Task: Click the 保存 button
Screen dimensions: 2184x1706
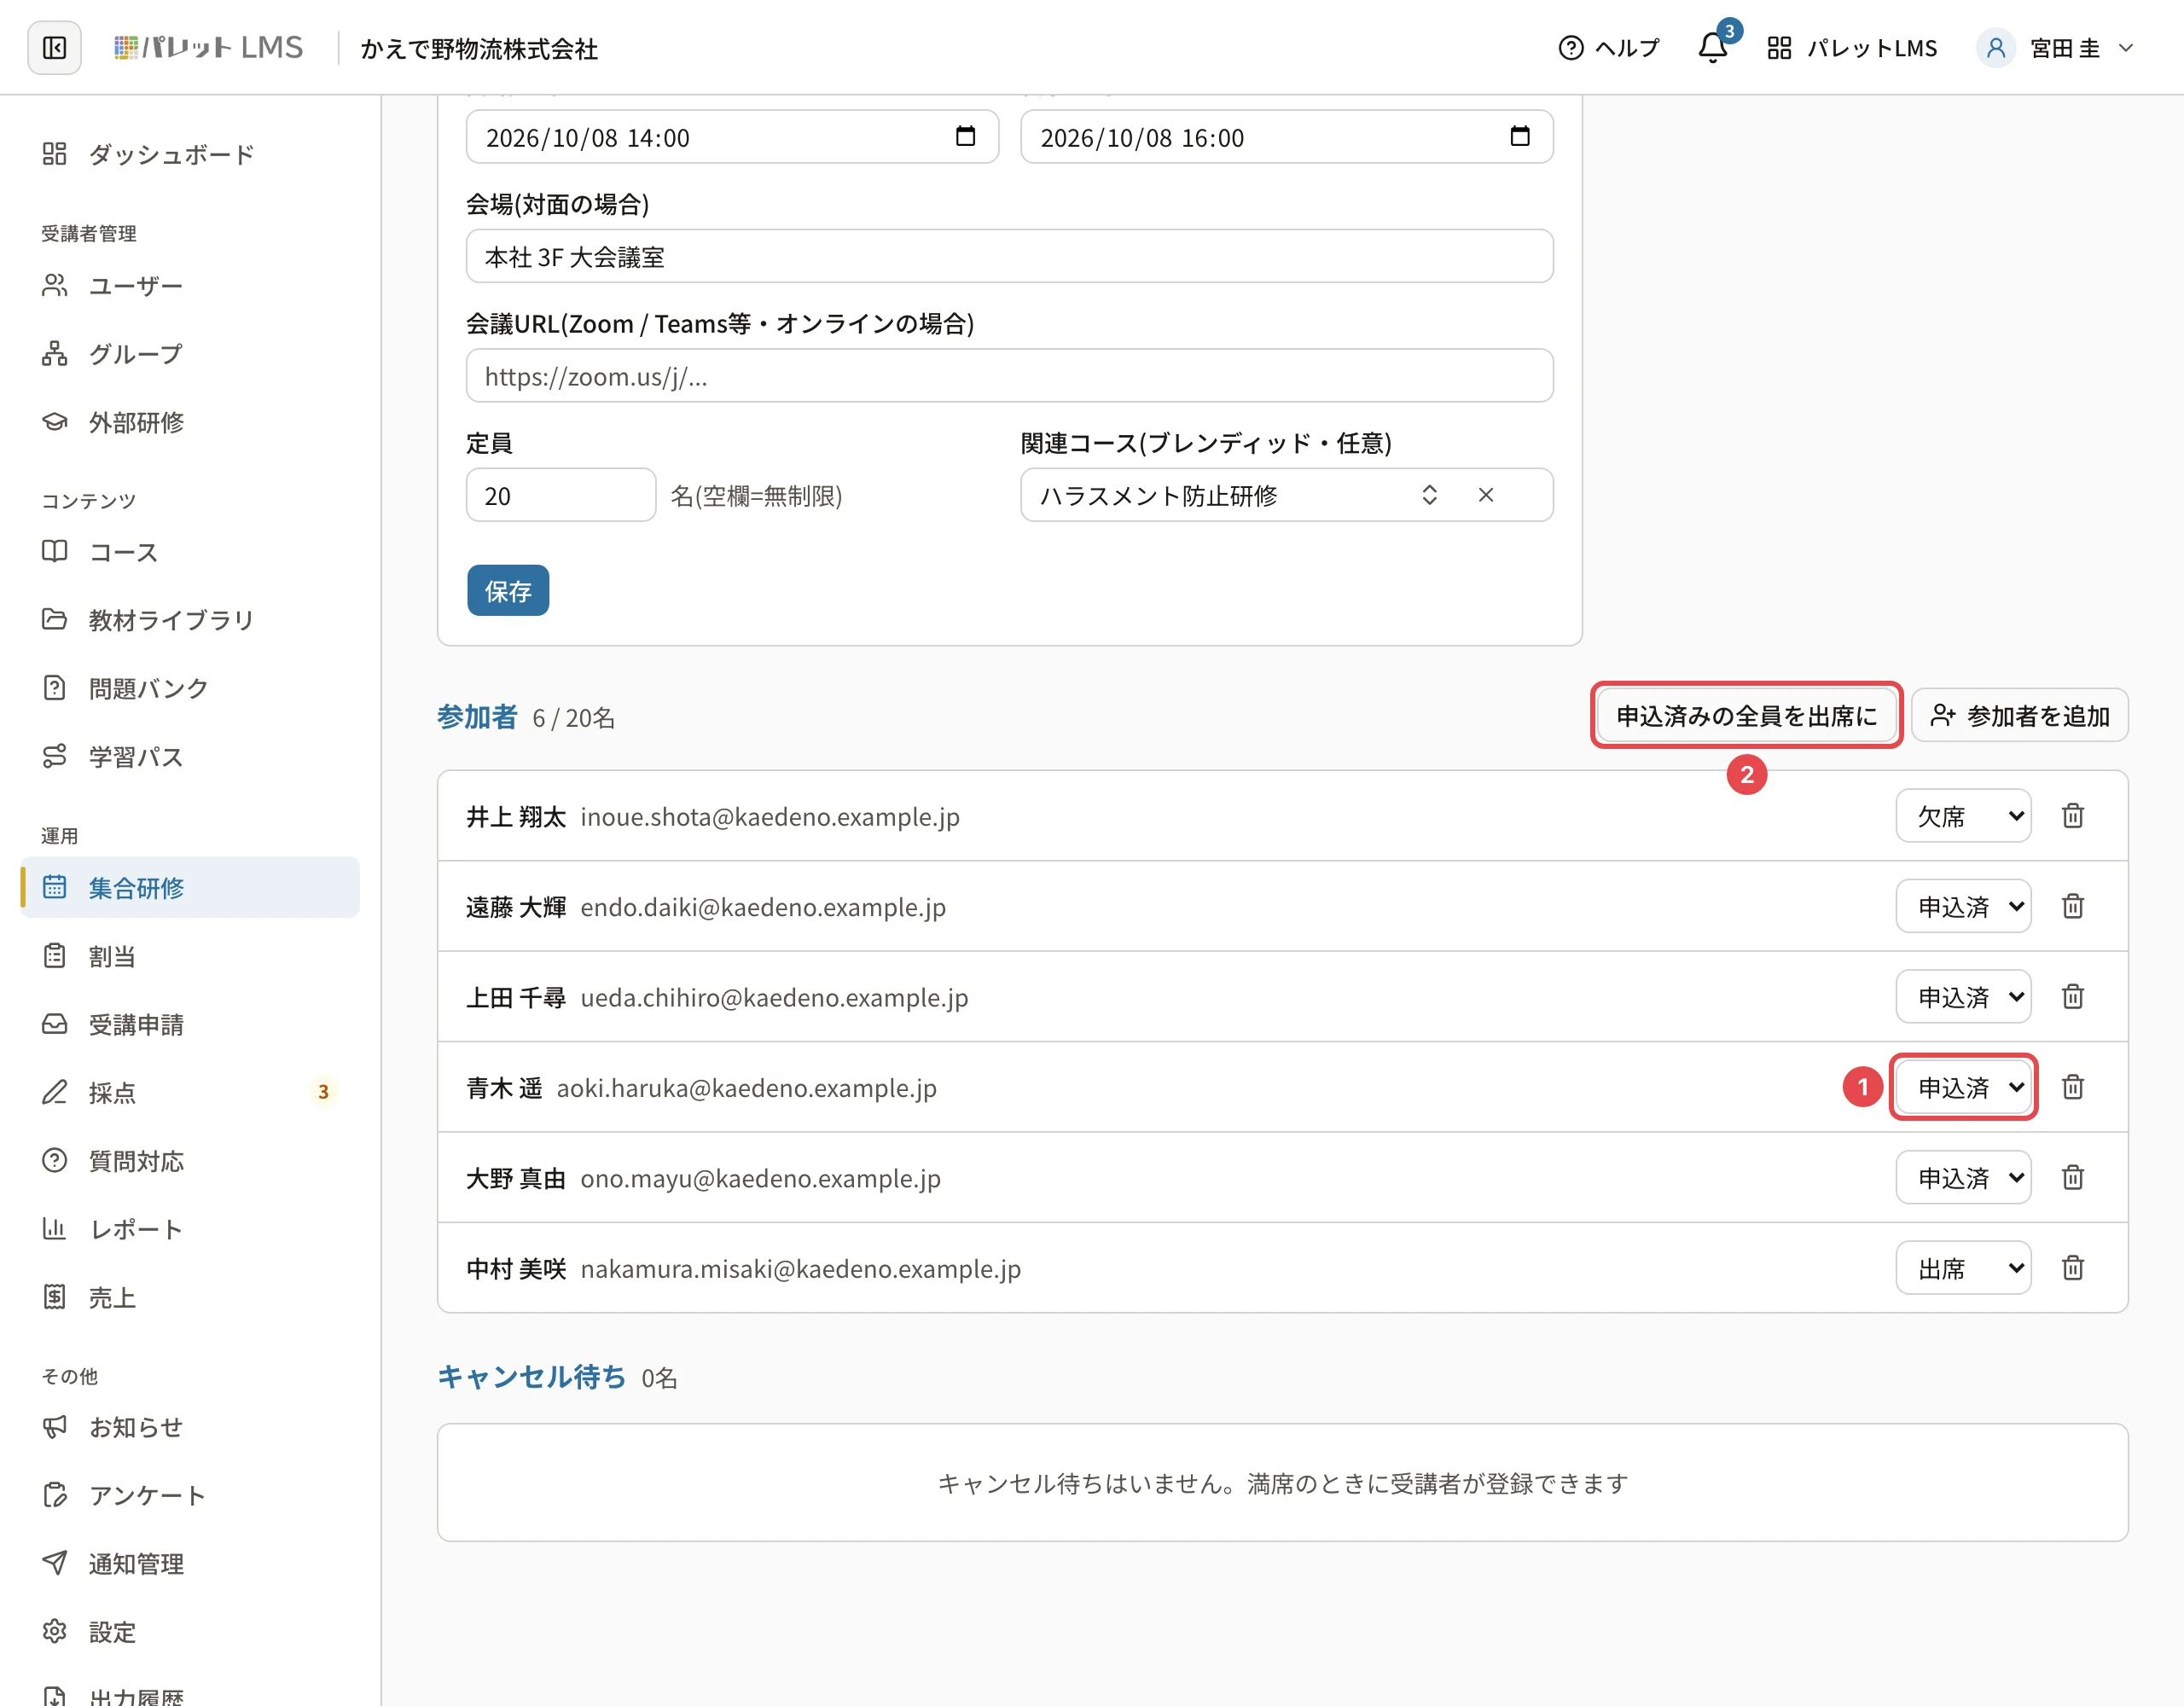Action: coord(508,590)
